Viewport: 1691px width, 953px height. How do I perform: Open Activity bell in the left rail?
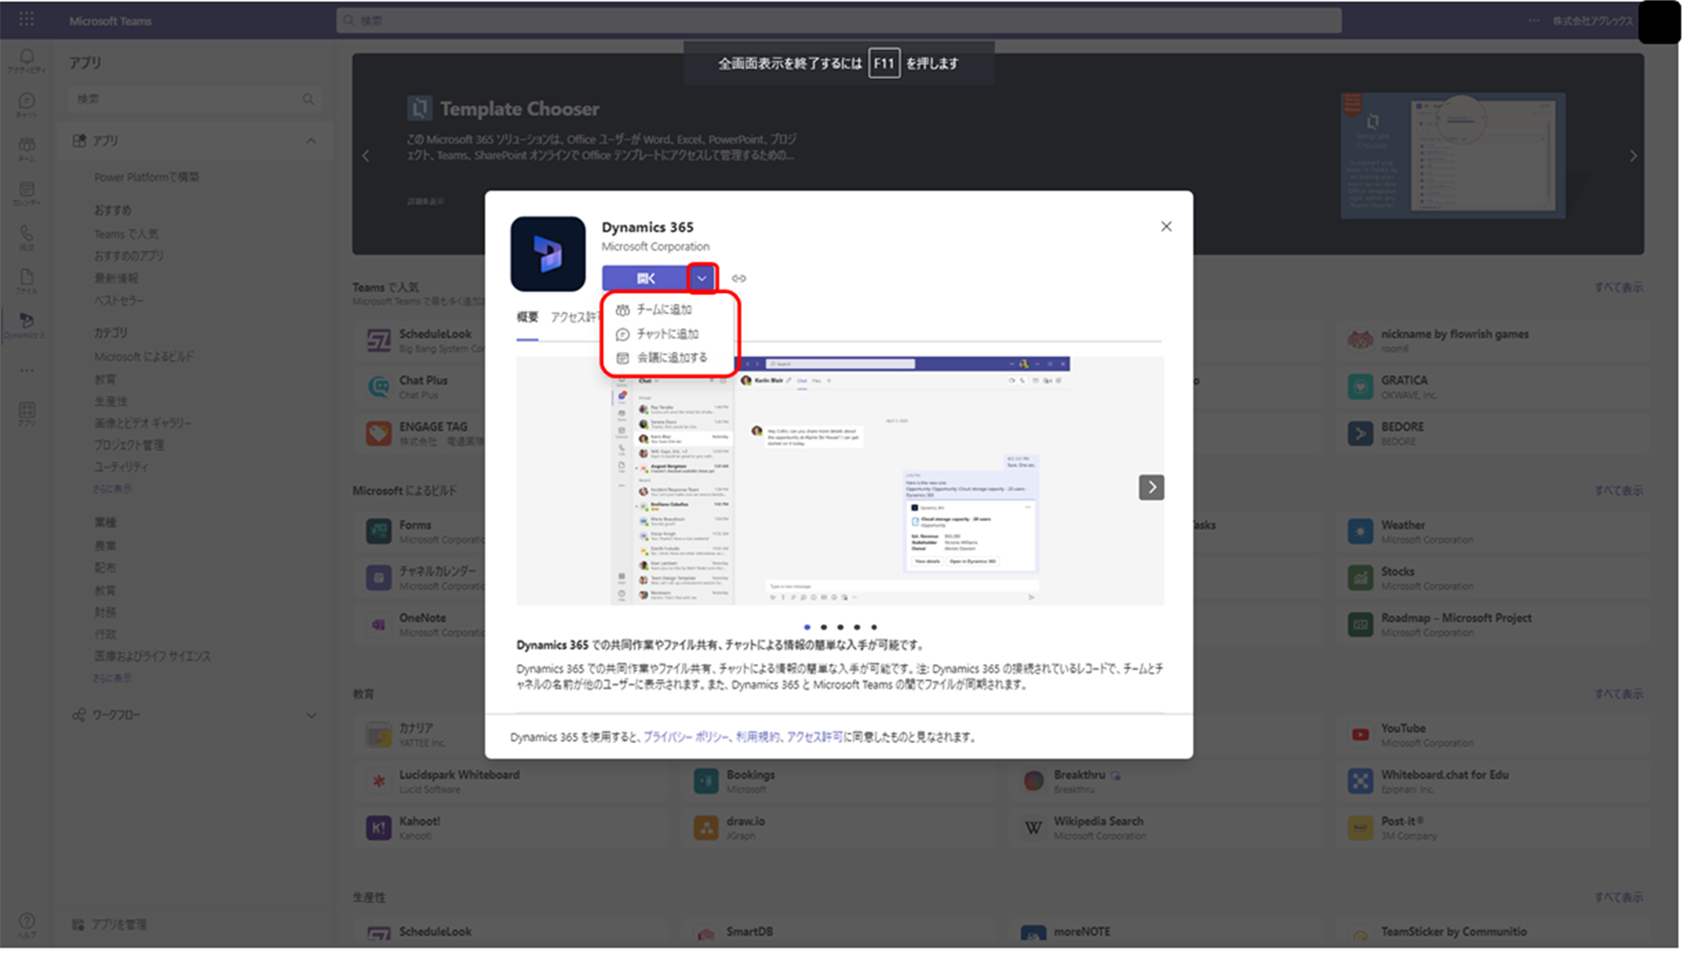pyautogui.click(x=27, y=61)
